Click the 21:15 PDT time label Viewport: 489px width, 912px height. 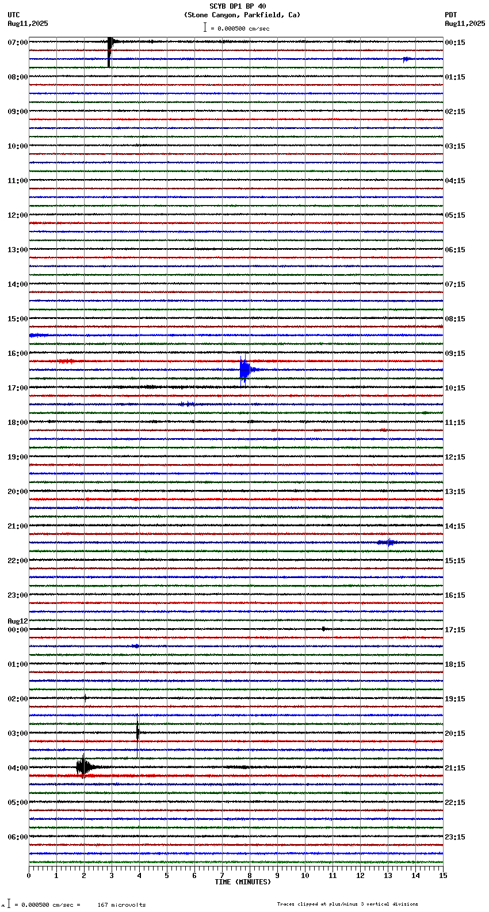click(455, 768)
